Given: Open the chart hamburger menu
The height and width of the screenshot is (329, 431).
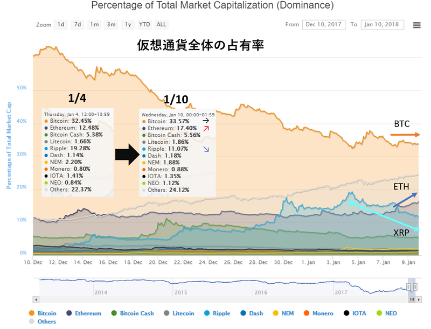Looking at the screenshot, I should 416,25.
